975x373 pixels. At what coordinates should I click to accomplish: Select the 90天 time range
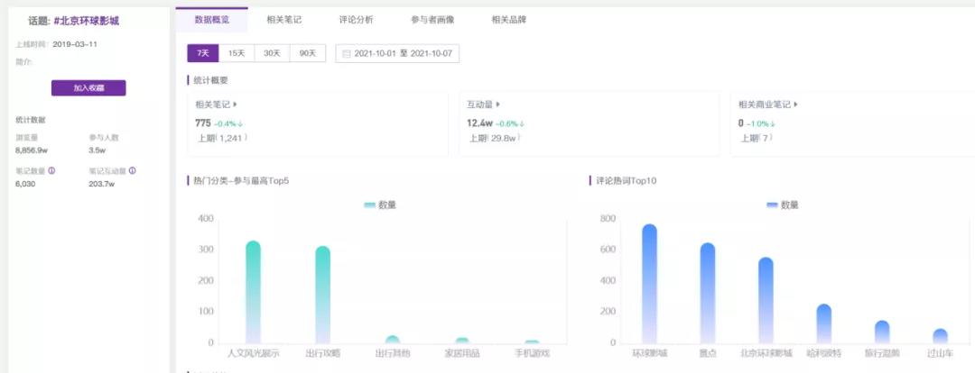308,53
